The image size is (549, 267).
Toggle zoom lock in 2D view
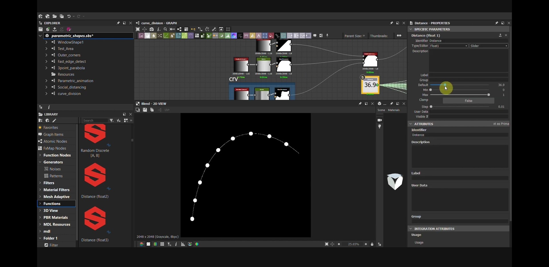coord(372,244)
